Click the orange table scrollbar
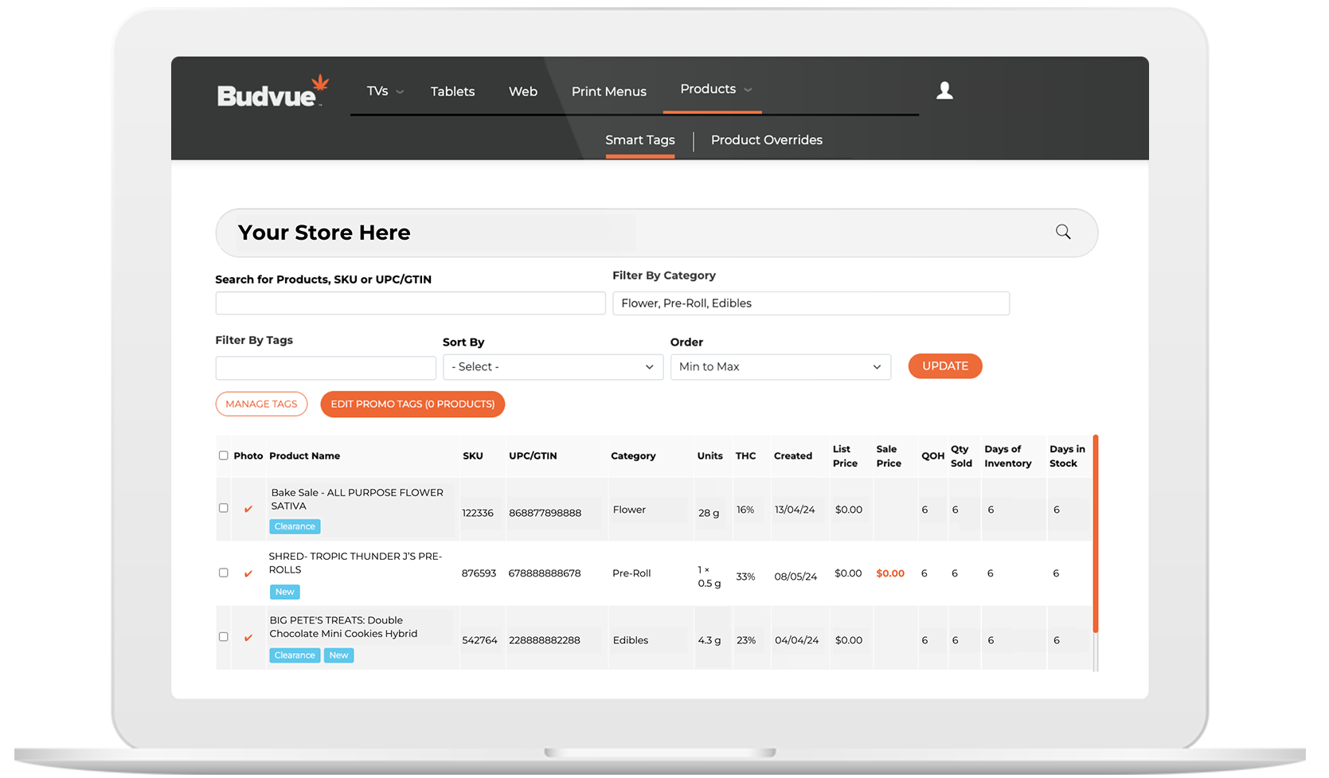Image resolution: width=1329 pixels, height=778 pixels. (x=1096, y=534)
